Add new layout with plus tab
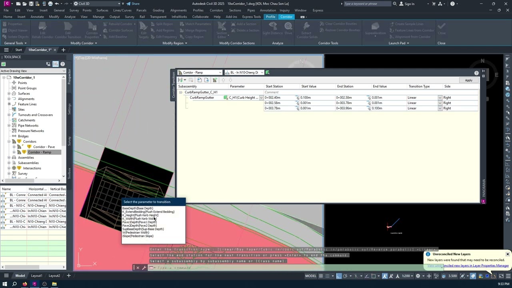Image resolution: width=512 pixels, height=288 pixels. pyautogui.click(x=68, y=276)
